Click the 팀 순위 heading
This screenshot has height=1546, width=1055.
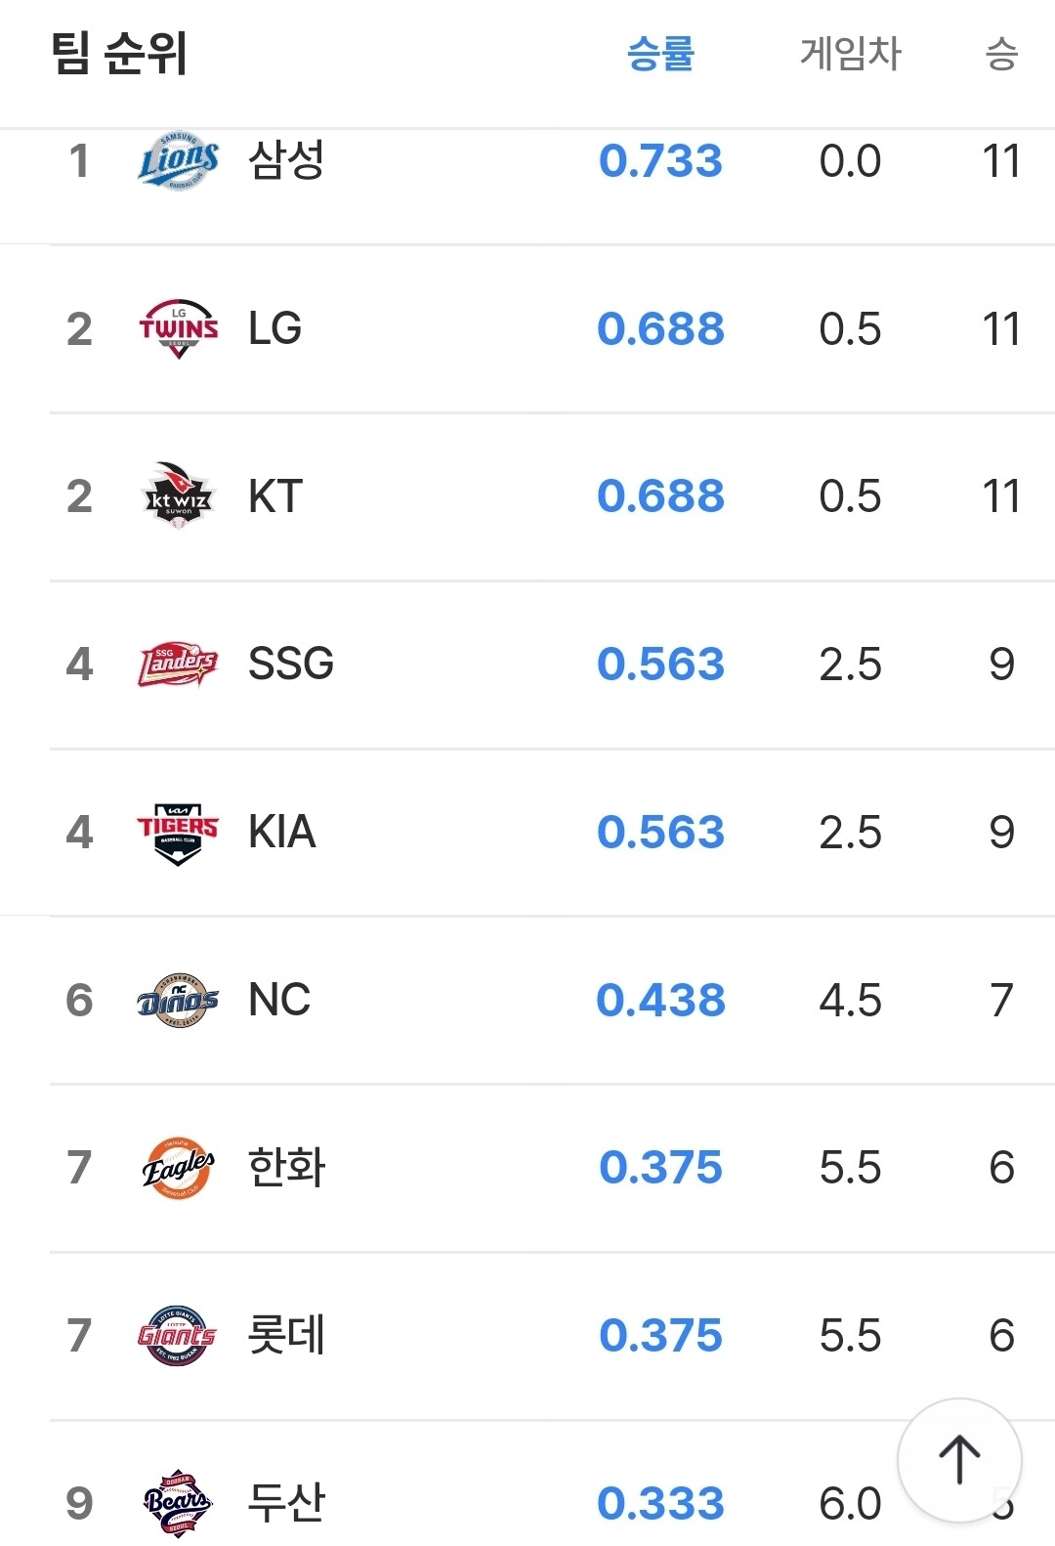tap(119, 53)
